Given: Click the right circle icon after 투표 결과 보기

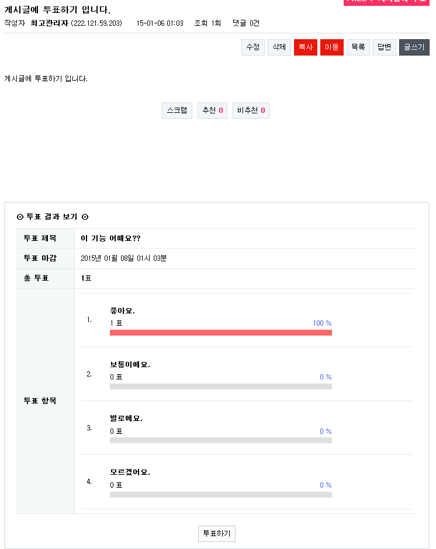Looking at the screenshot, I should coord(85,217).
